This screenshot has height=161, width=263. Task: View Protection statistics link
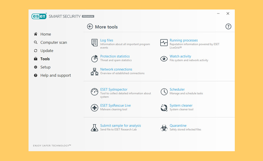coord(115,56)
